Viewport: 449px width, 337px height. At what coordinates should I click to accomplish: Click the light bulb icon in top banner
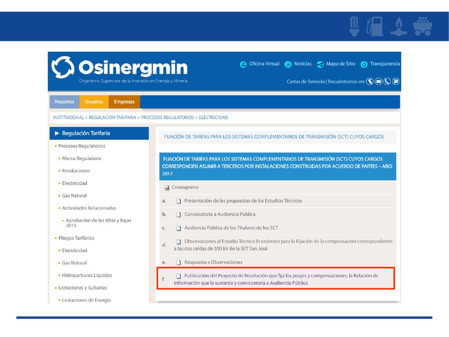[354, 26]
